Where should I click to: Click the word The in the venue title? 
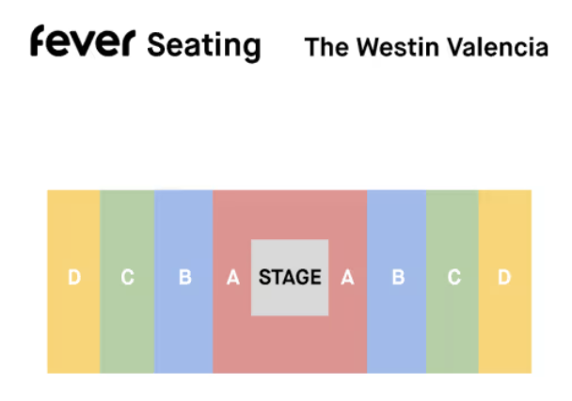tap(326, 47)
